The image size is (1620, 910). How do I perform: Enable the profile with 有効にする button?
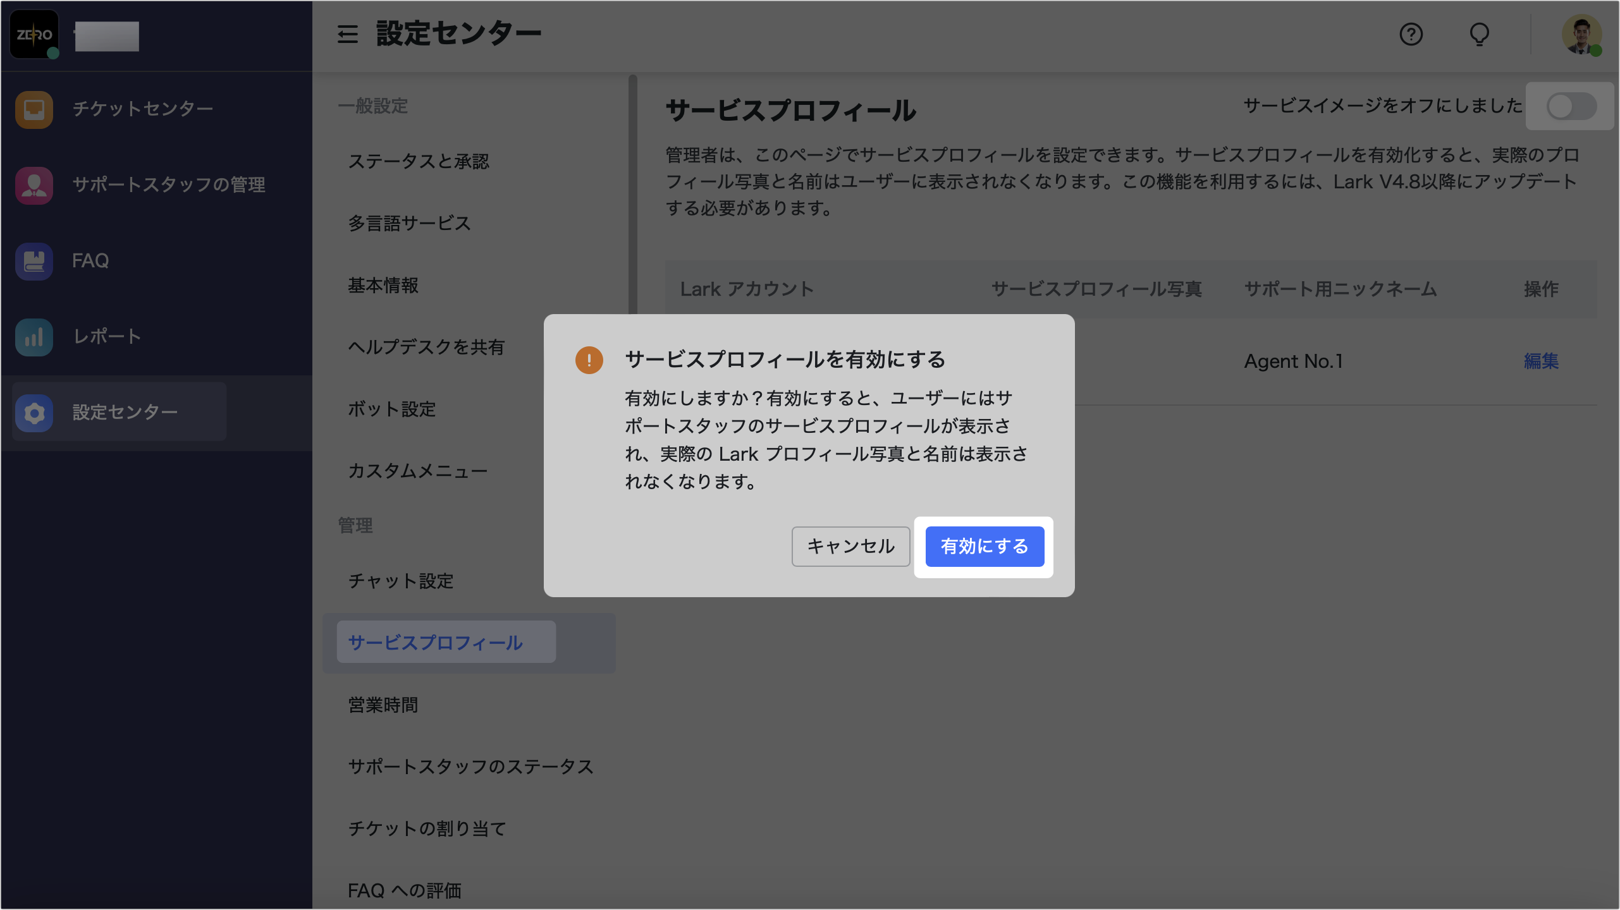[x=985, y=546]
